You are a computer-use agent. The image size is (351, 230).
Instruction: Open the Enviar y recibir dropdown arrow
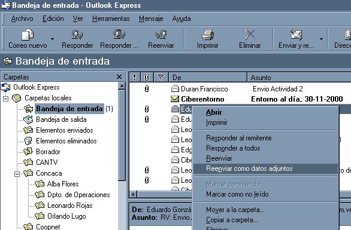321,39
